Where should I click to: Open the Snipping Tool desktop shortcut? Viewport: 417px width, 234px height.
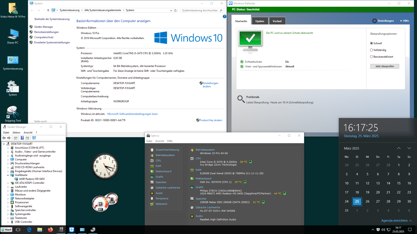pyautogui.click(x=13, y=114)
